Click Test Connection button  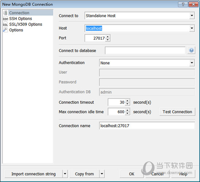click(x=177, y=112)
